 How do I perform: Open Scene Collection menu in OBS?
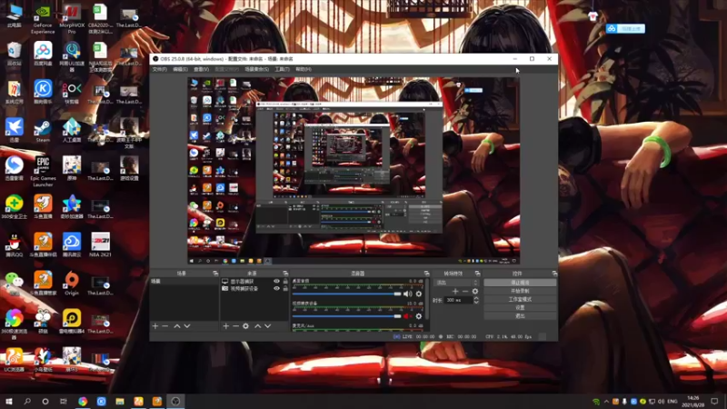(x=257, y=70)
